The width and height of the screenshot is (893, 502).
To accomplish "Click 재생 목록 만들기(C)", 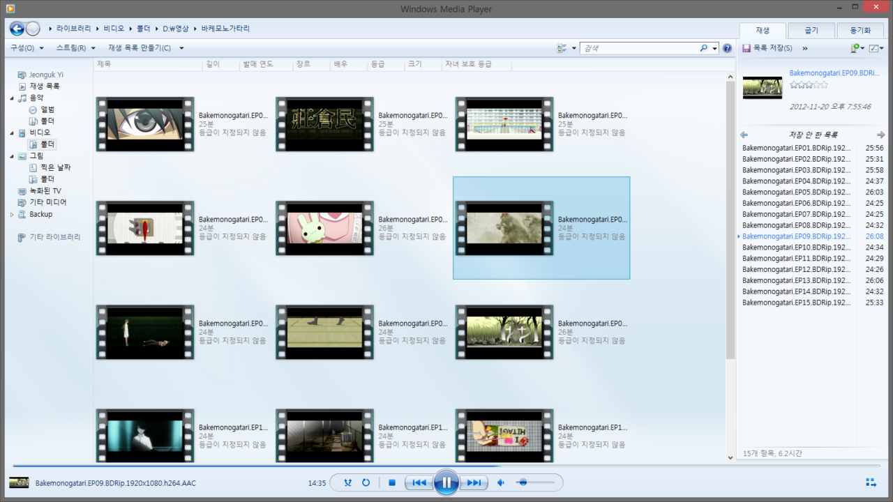I will pyautogui.click(x=140, y=48).
